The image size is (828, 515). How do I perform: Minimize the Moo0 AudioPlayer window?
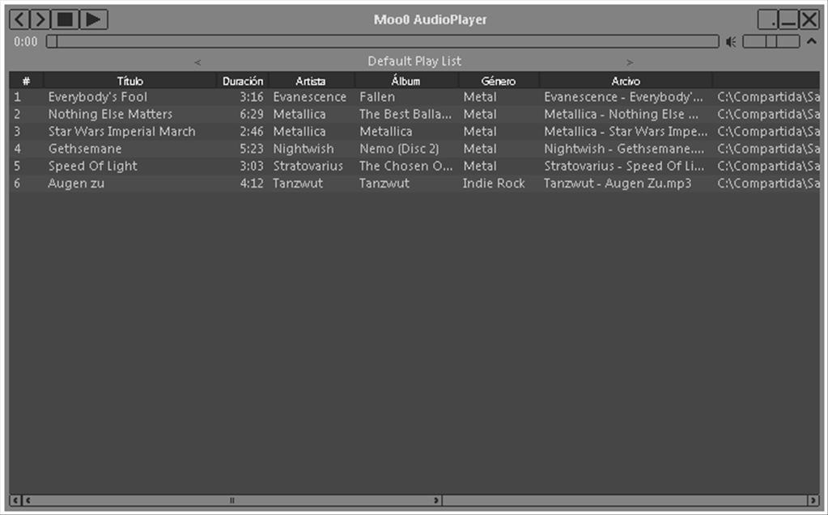[788, 20]
